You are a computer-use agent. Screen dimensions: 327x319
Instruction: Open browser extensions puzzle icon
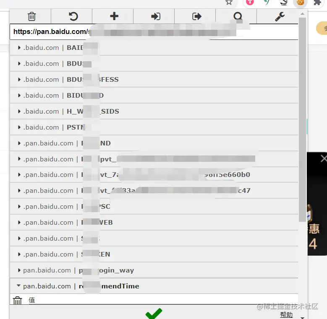click(317, 3)
